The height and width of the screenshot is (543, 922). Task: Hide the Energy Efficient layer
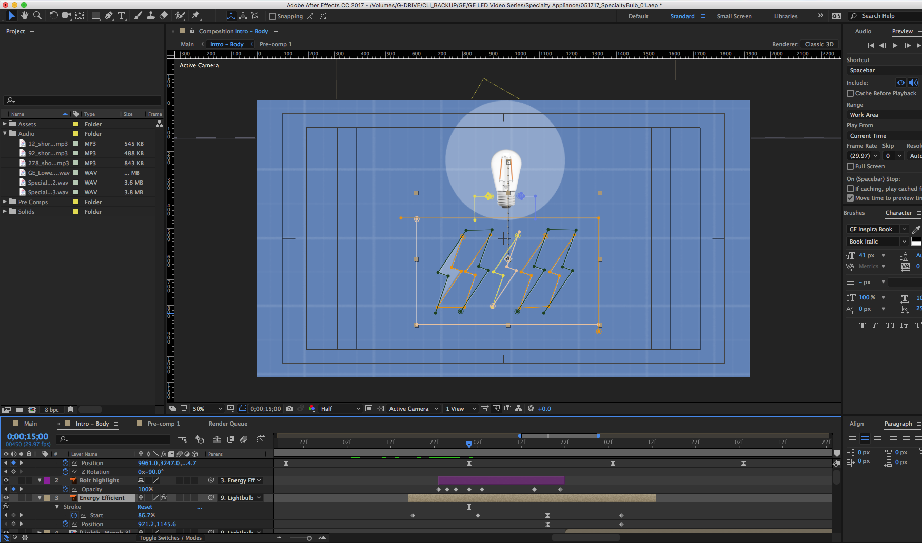click(6, 498)
